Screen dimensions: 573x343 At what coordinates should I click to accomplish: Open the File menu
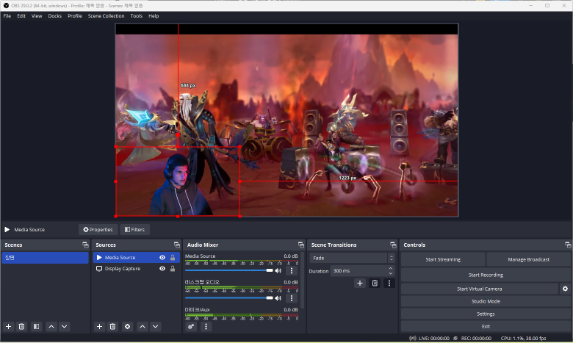7,15
